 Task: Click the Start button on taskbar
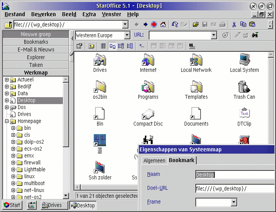pyautogui.click(x=12, y=205)
